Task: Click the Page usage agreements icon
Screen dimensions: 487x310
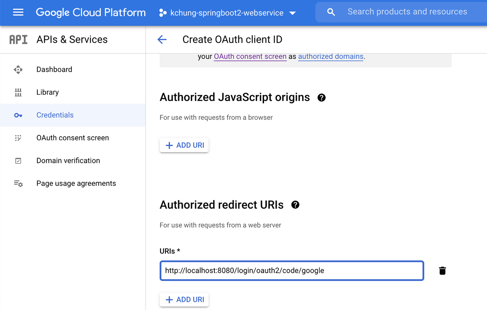Action: (18, 184)
